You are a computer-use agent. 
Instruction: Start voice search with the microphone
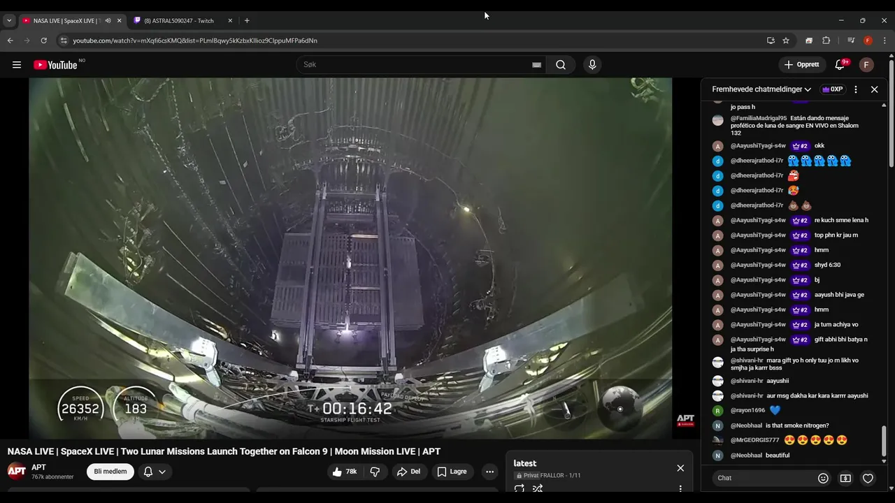[x=592, y=65]
